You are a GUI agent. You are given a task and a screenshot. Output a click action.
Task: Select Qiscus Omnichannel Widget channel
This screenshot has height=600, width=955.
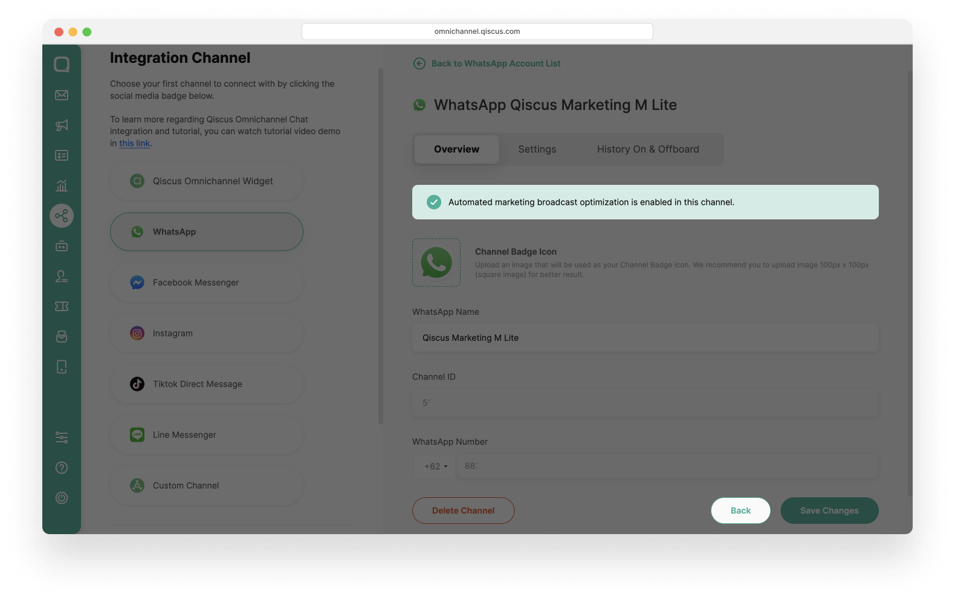[x=207, y=181]
